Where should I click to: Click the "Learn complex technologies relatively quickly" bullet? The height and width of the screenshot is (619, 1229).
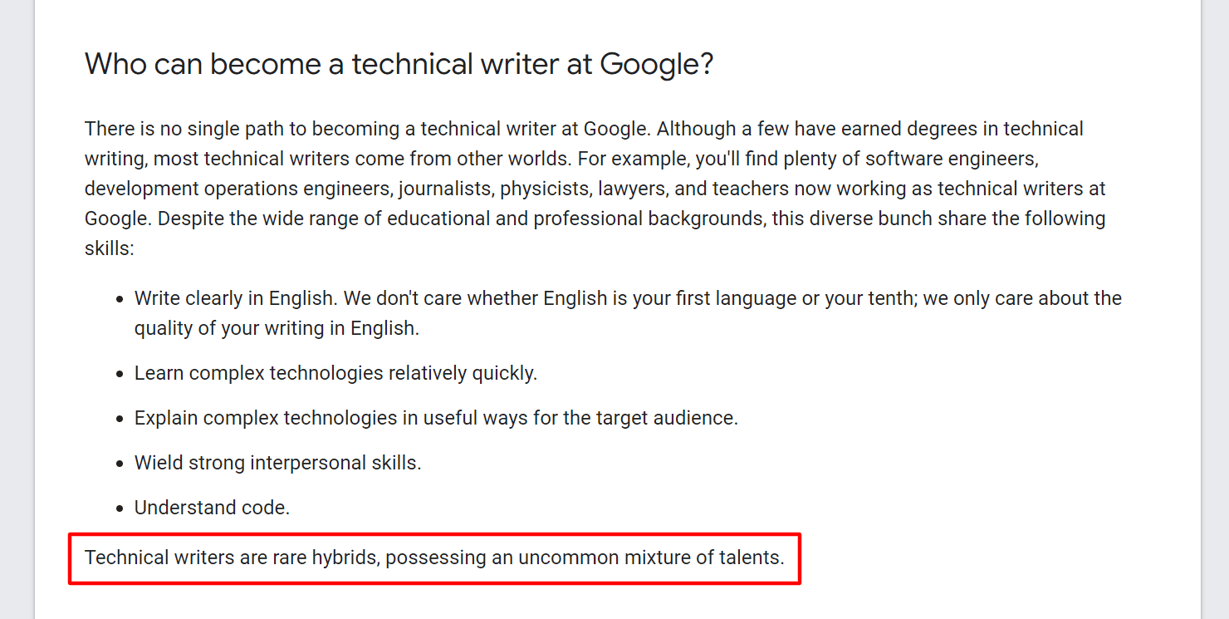point(335,373)
